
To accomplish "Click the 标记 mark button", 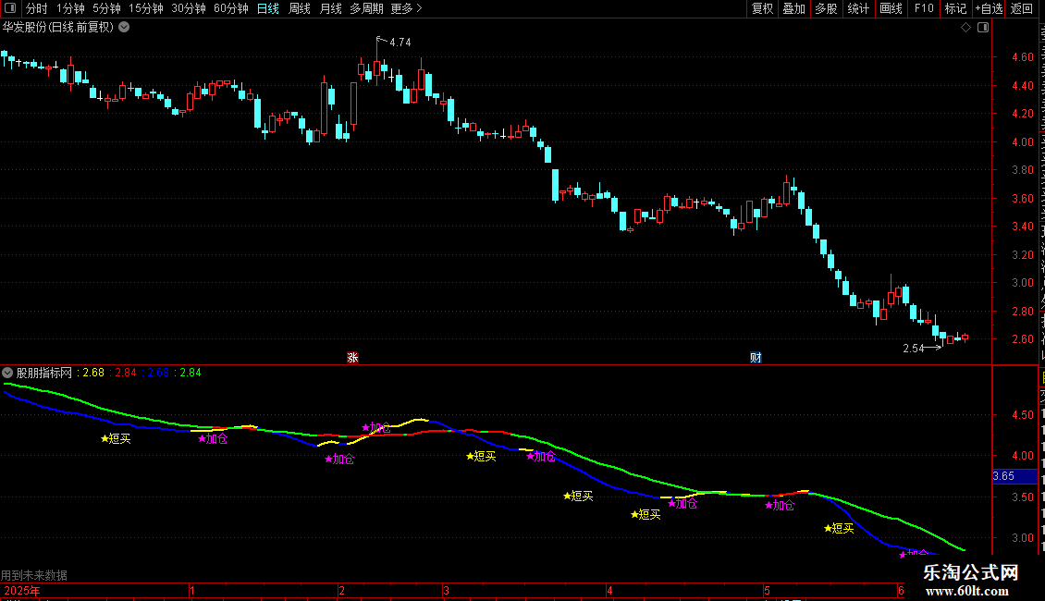I will 955,8.
